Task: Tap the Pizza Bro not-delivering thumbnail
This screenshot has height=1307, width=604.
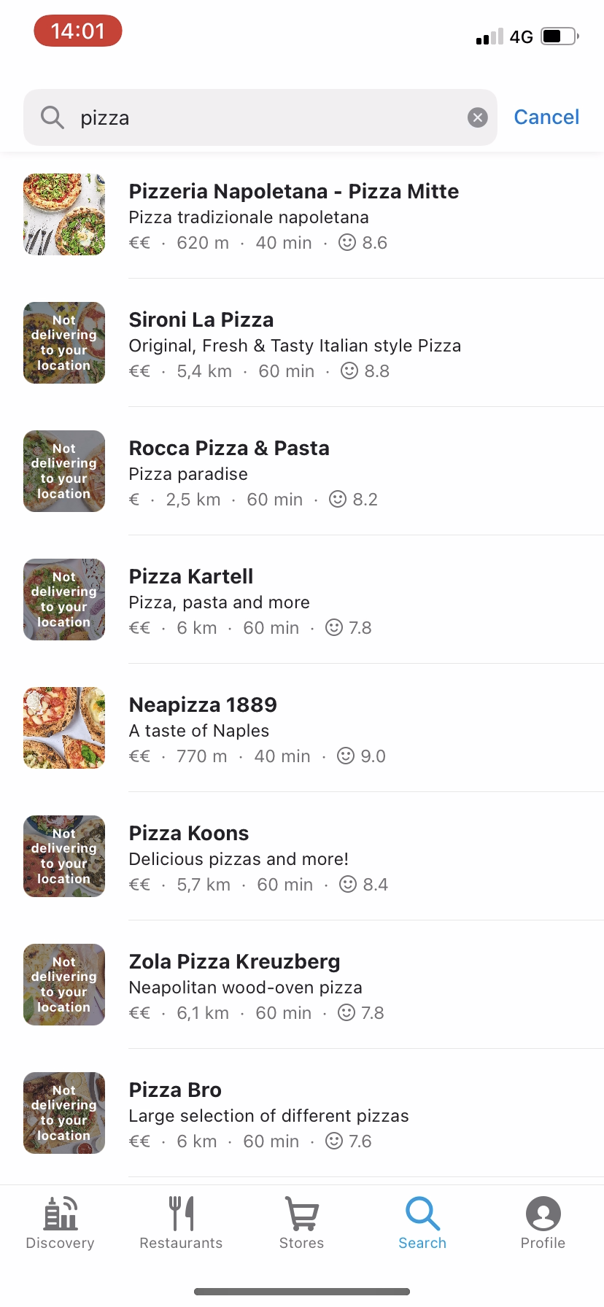Action: pyautogui.click(x=64, y=1113)
